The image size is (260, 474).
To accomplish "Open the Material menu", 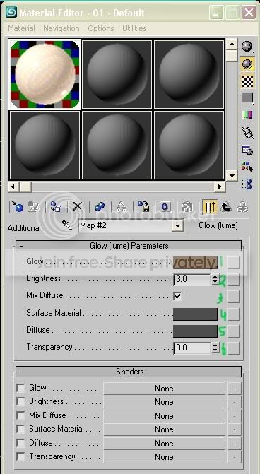I will coord(21,28).
